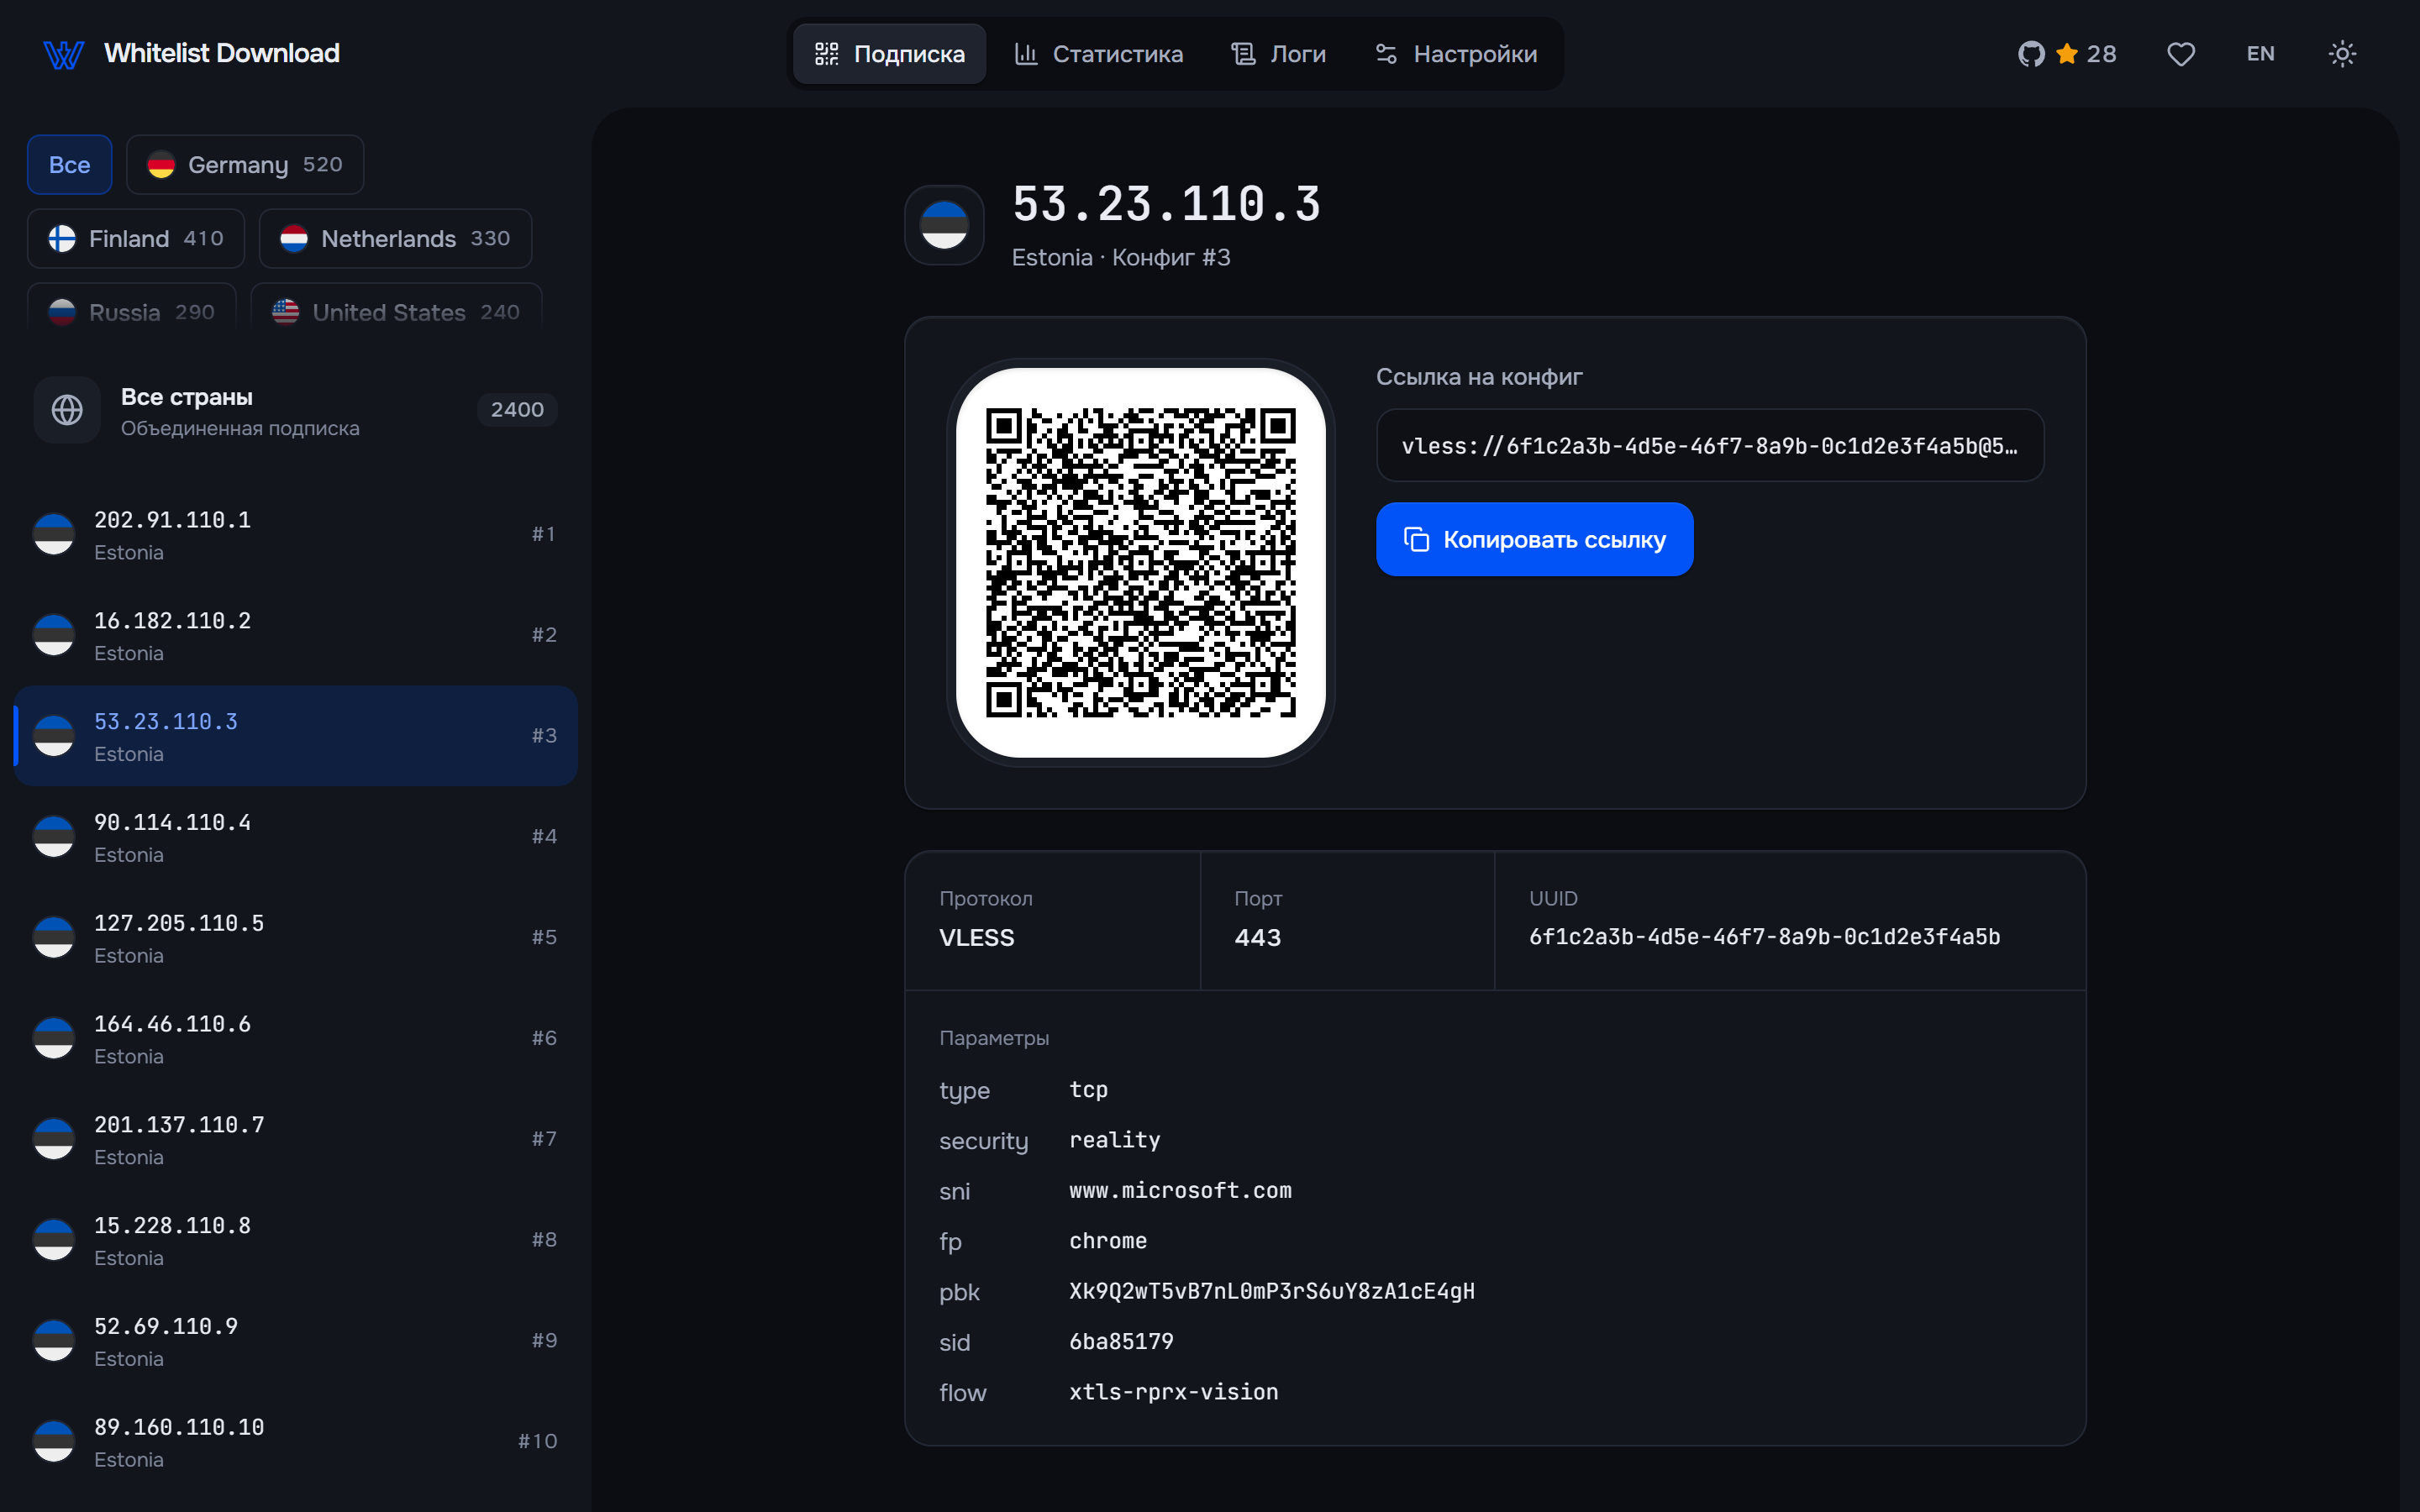Click Estonia flag beside 164.46.110.6
2420x1512 pixels.
click(x=54, y=1039)
